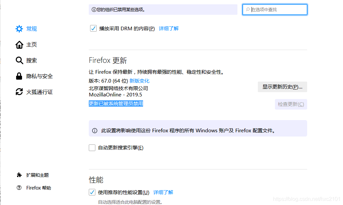Click the 版本: 67.0 (64 位) text
The image size is (343, 205).
click(x=108, y=81)
